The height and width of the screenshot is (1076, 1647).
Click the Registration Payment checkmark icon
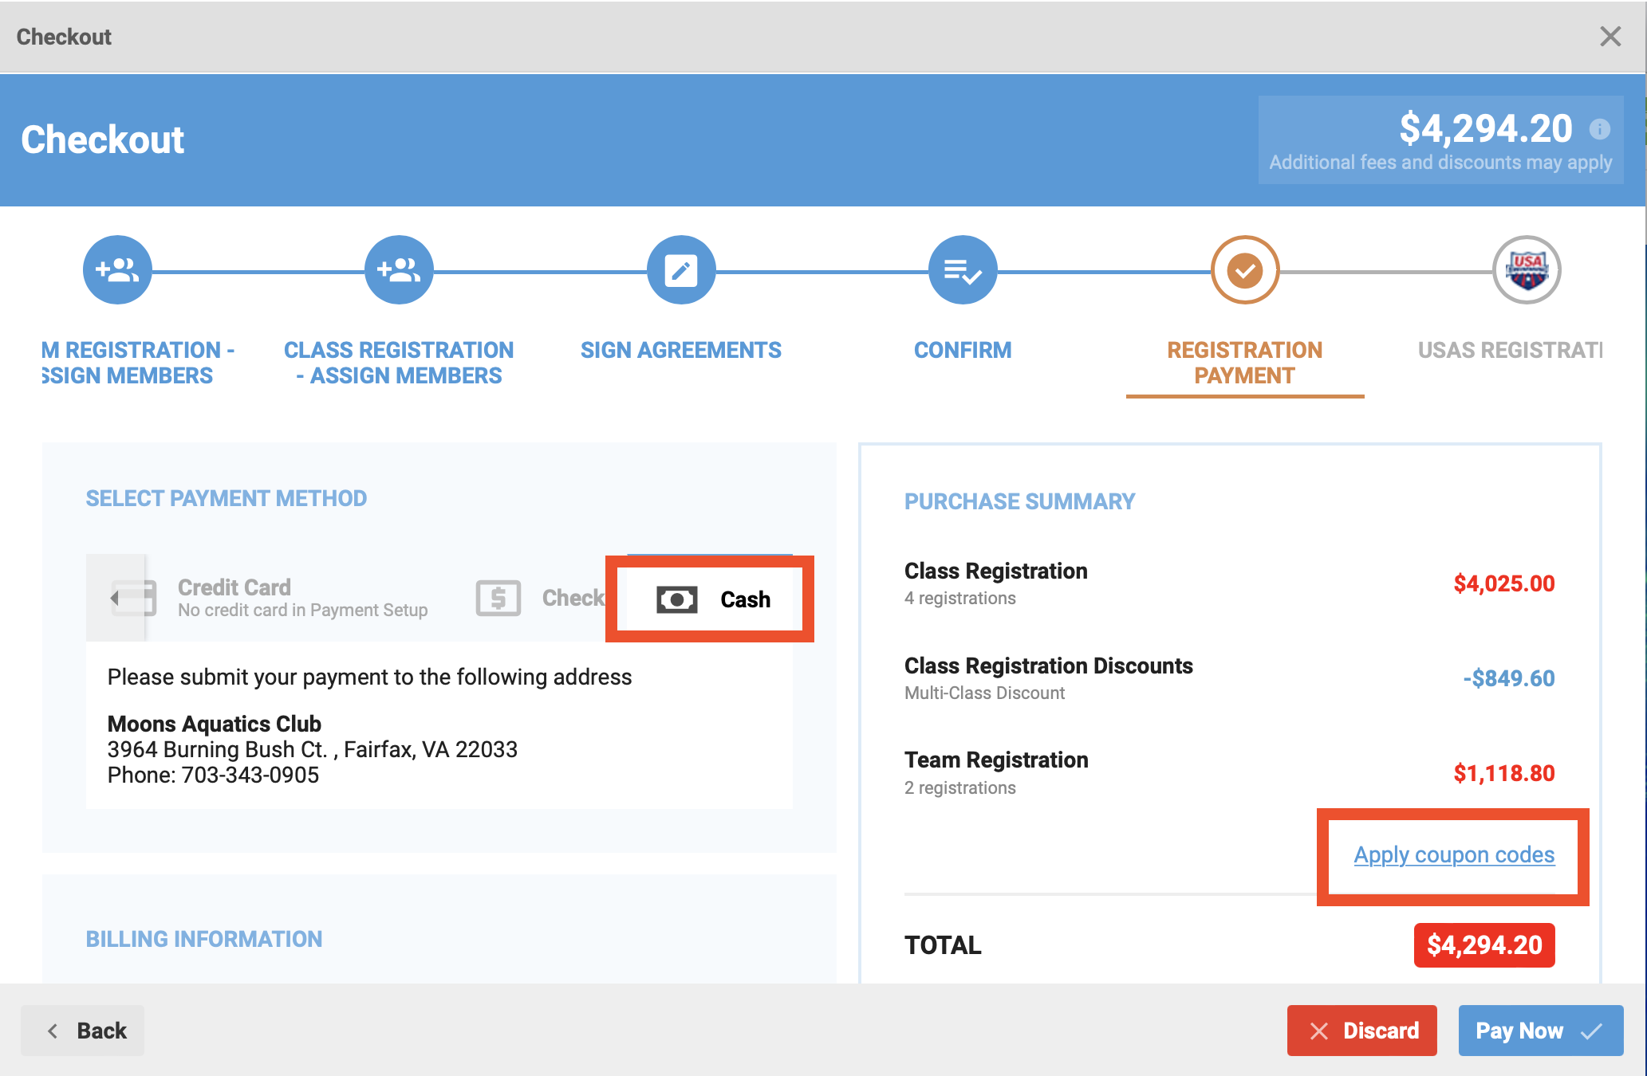point(1244,270)
